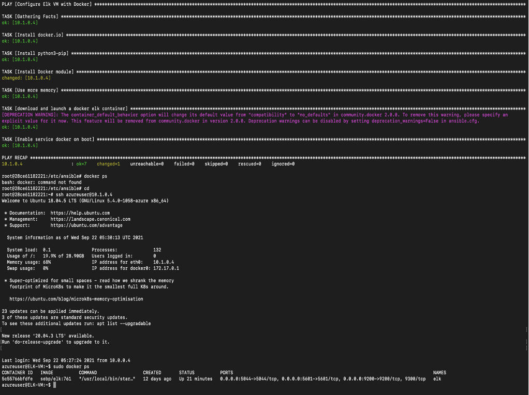529x395 pixels.
Task: Click image name 'sebp/elk:761'
Action: (56, 379)
